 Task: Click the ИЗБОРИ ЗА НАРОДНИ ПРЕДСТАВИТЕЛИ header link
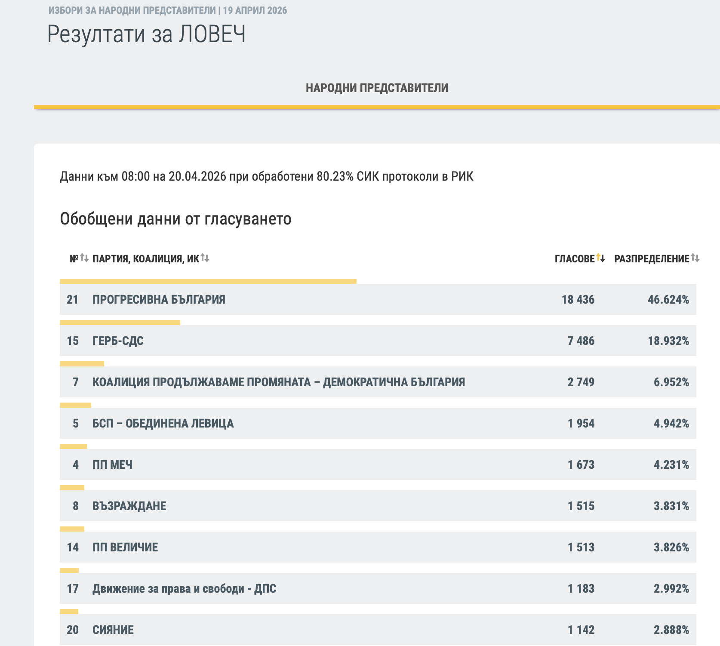(132, 10)
